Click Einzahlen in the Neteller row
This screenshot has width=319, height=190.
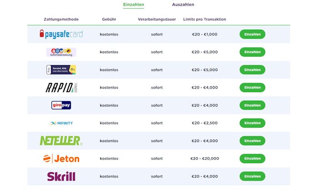pyautogui.click(x=252, y=141)
